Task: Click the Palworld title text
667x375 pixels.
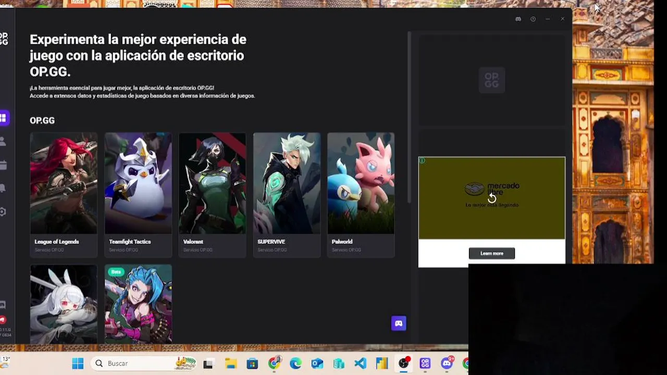Action: click(x=342, y=242)
